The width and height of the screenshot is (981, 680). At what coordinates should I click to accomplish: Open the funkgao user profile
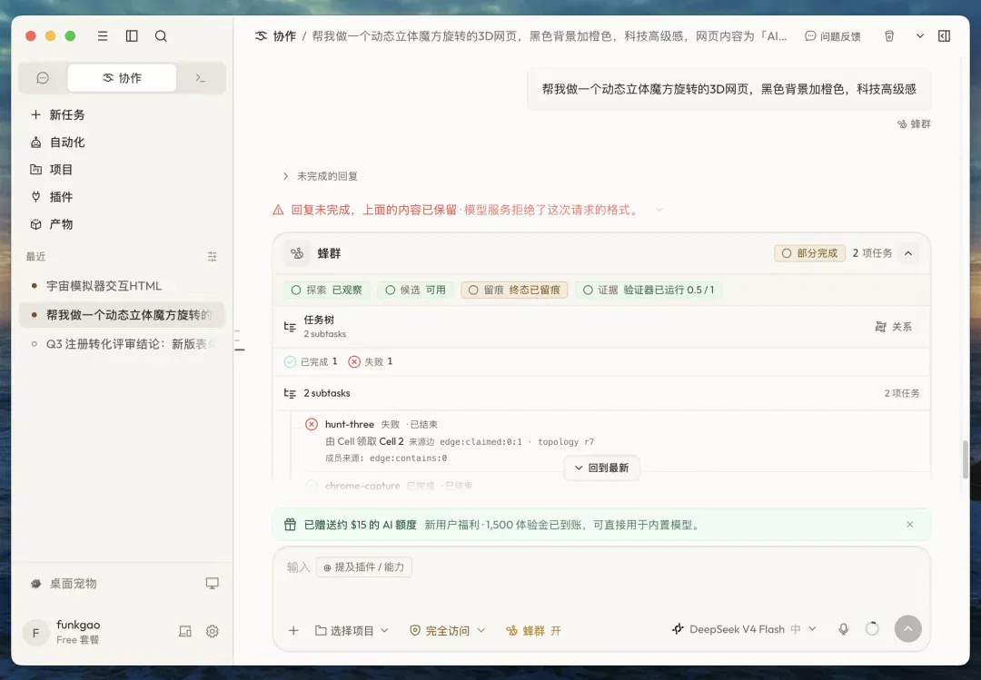[x=63, y=632]
